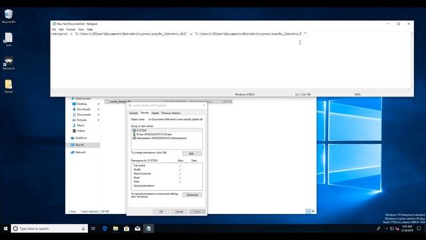Click the taskbar clock and date
426x240 pixels.
[x=407, y=229]
